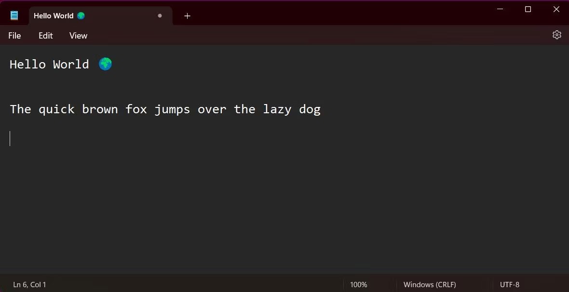Click on the word "fox" in the text
Image resolution: width=569 pixels, height=292 pixels.
click(x=136, y=109)
